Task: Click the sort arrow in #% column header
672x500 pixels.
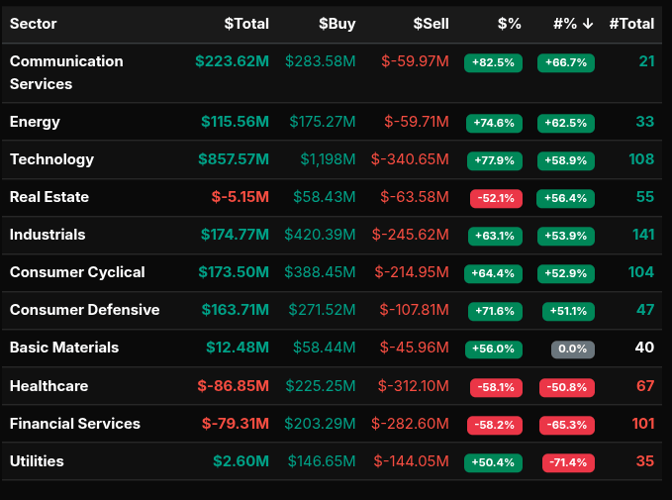Action: (588, 24)
